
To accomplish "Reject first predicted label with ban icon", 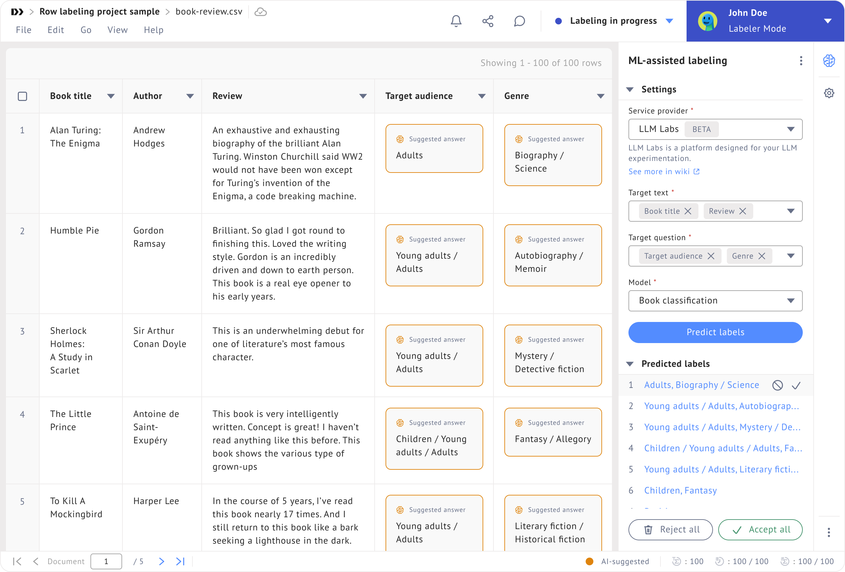I will tap(777, 385).
